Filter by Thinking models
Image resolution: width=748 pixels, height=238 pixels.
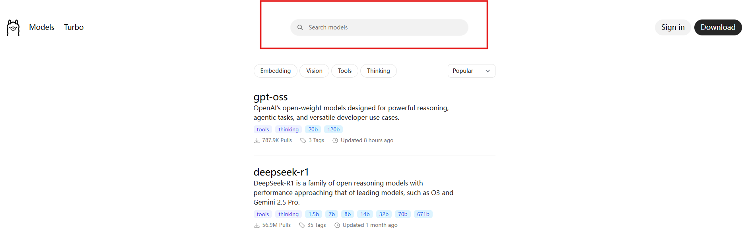coord(379,71)
